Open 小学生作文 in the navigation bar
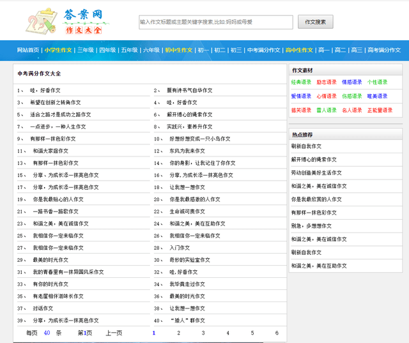 58,50
